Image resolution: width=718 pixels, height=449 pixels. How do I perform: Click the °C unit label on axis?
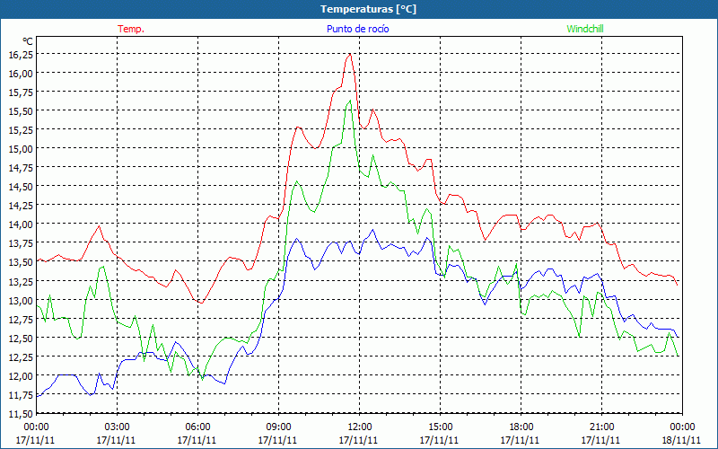pyautogui.click(x=28, y=41)
